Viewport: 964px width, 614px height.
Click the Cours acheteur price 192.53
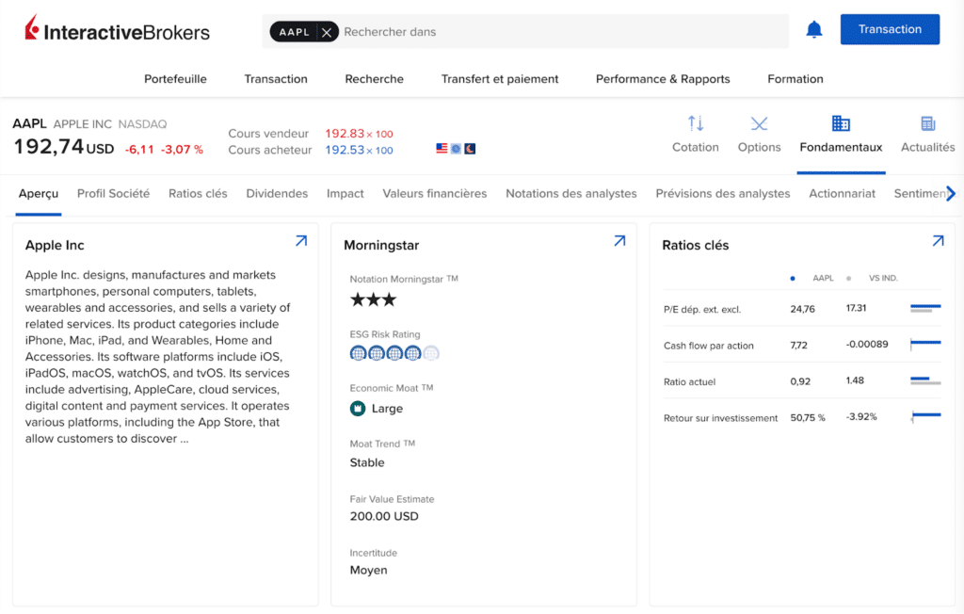click(345, 150)
